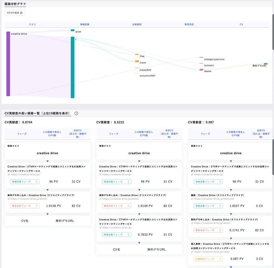Select the purple creative drive query node
The height and width of the screenshot is (268, 274).
8,64
